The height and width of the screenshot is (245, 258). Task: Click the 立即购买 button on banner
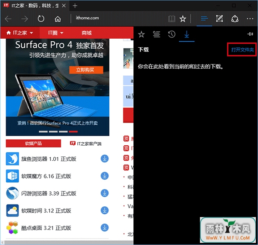click(86, 70)
